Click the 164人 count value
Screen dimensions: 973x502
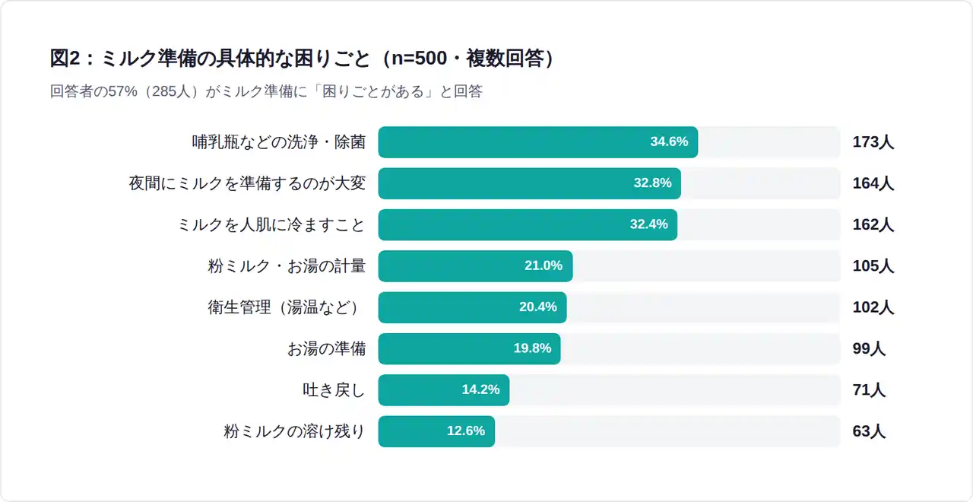click(873, 183)
